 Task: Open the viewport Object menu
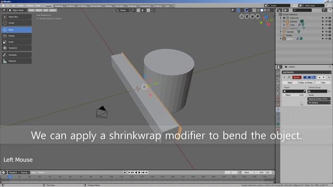53,10
